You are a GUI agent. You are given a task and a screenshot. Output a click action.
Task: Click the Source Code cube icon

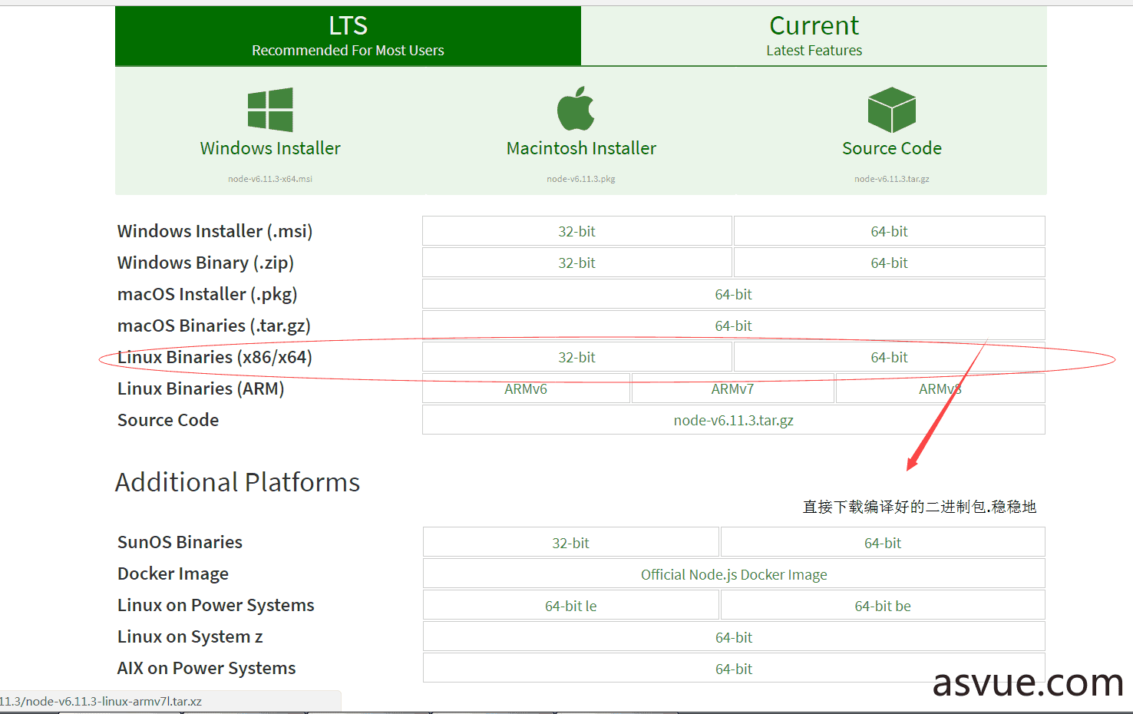click(891, 110)
